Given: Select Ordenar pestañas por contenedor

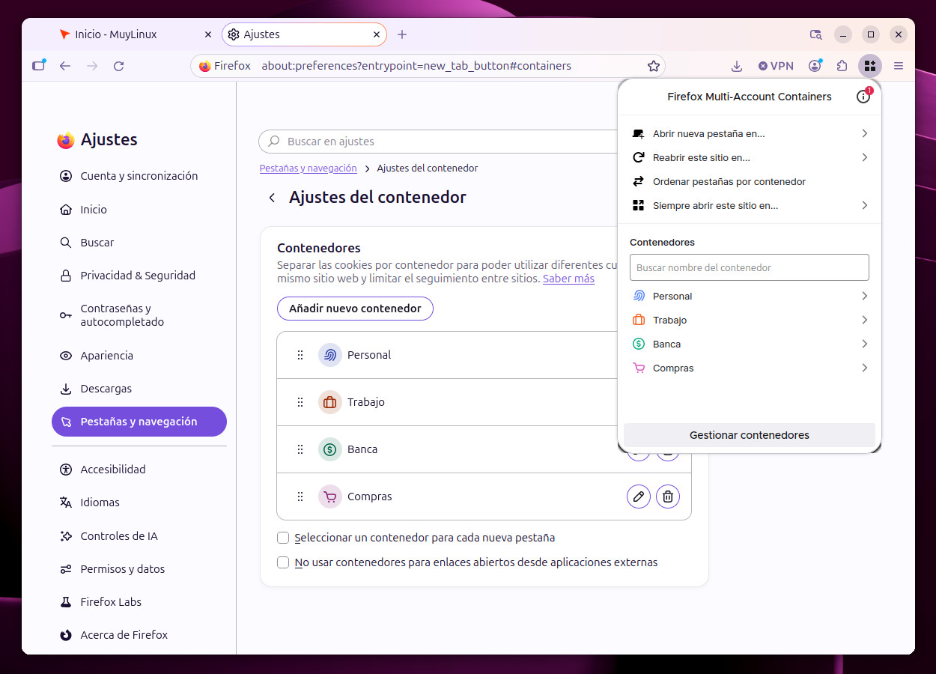Looking at the screenshot, I should pyautogui.click(x=750, y=181).
